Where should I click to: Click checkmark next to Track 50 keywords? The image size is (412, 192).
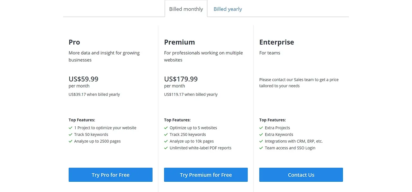(70, 134)
